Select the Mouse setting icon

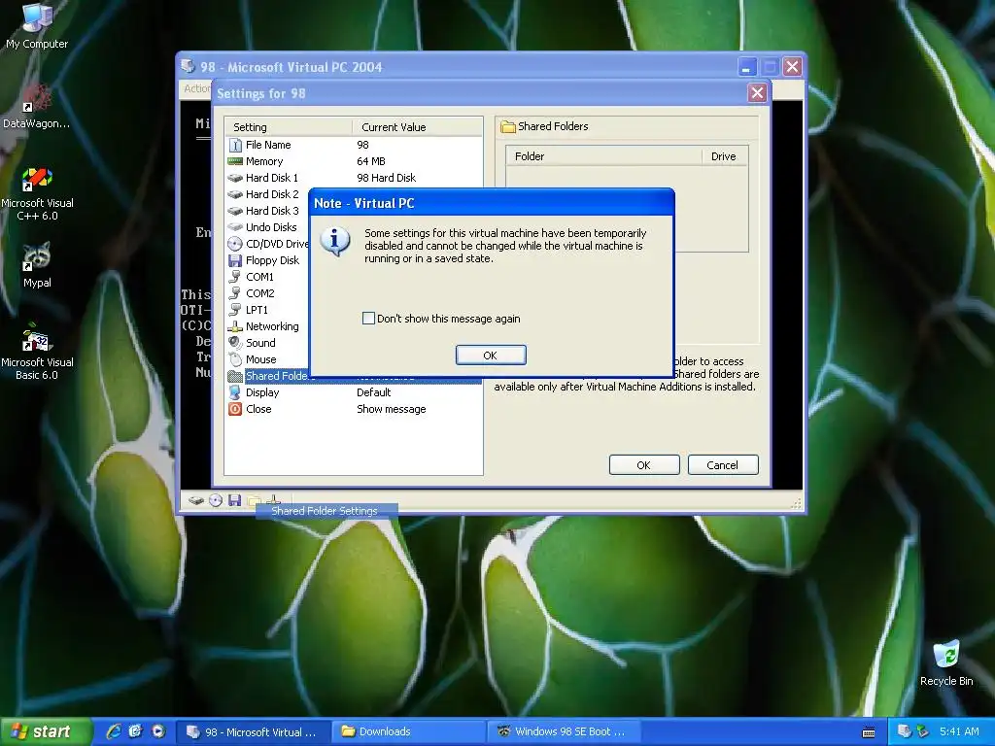pyautogui.click(x=235, y=359)
